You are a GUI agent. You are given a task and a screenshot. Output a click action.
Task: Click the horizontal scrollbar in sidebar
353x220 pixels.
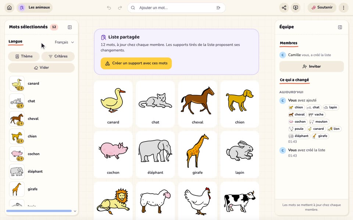[39, 211]
